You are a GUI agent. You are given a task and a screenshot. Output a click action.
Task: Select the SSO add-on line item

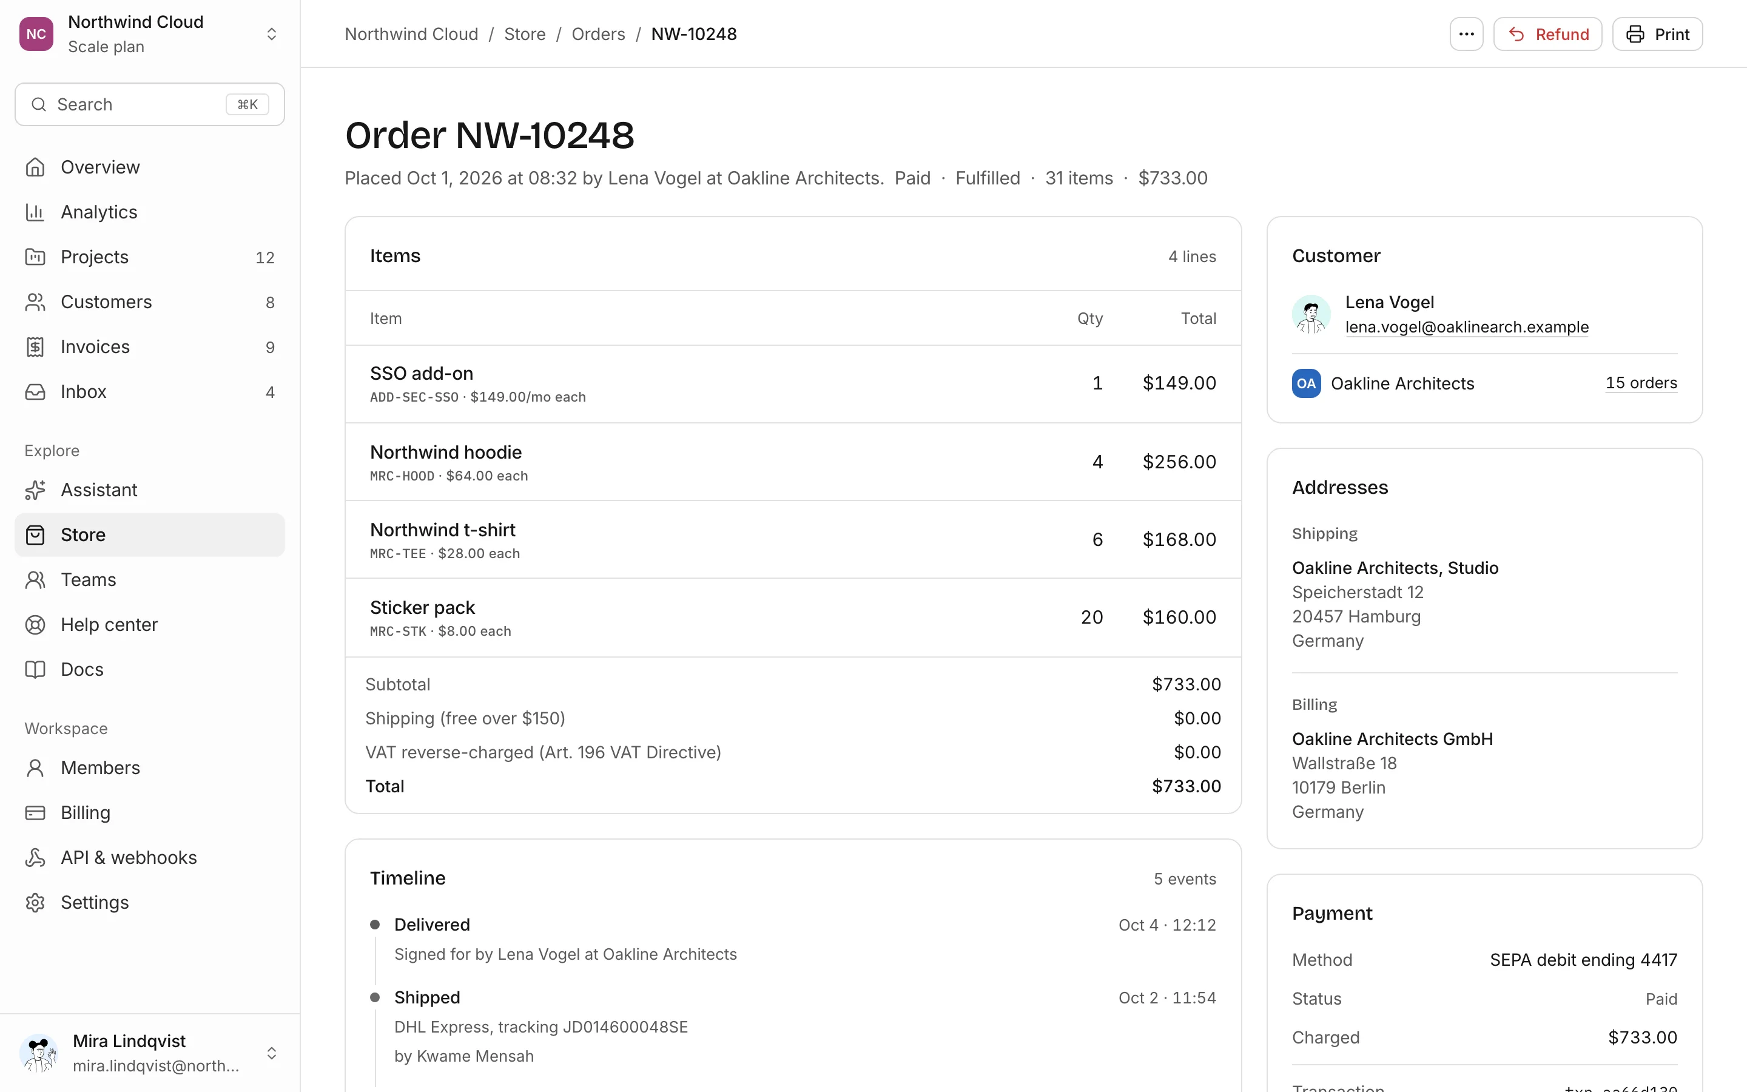[793, 383]
